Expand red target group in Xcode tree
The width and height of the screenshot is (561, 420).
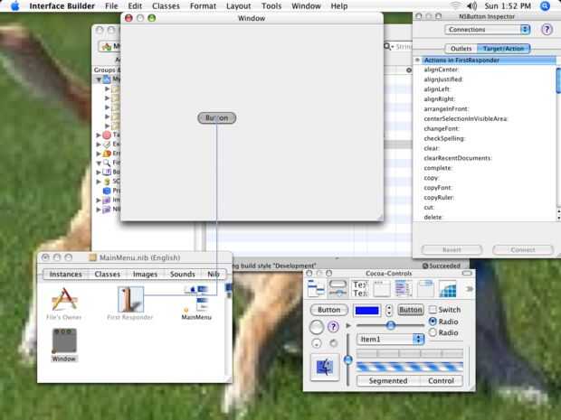pos(99,135)
